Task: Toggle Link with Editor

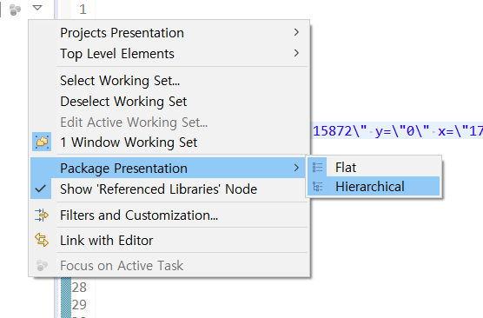Action: coord(169,241)
